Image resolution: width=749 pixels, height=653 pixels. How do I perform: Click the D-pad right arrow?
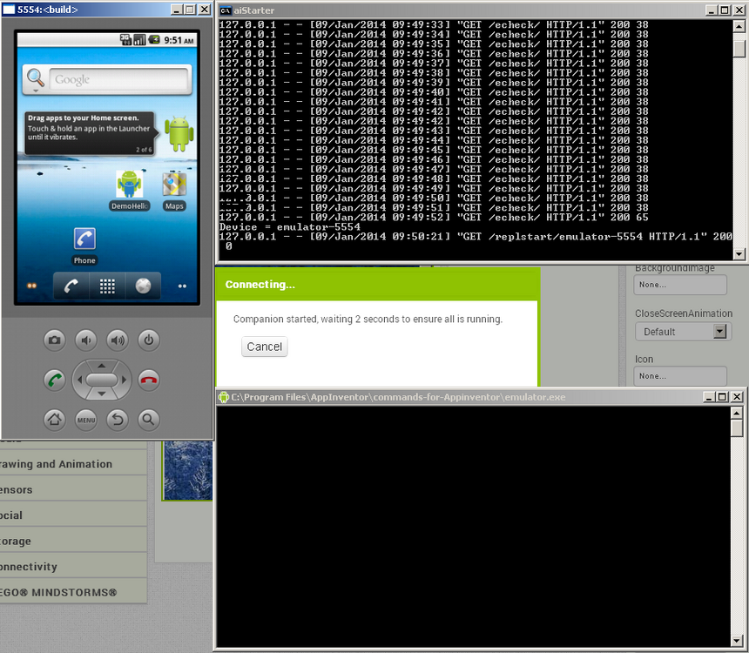coord(125,380)
